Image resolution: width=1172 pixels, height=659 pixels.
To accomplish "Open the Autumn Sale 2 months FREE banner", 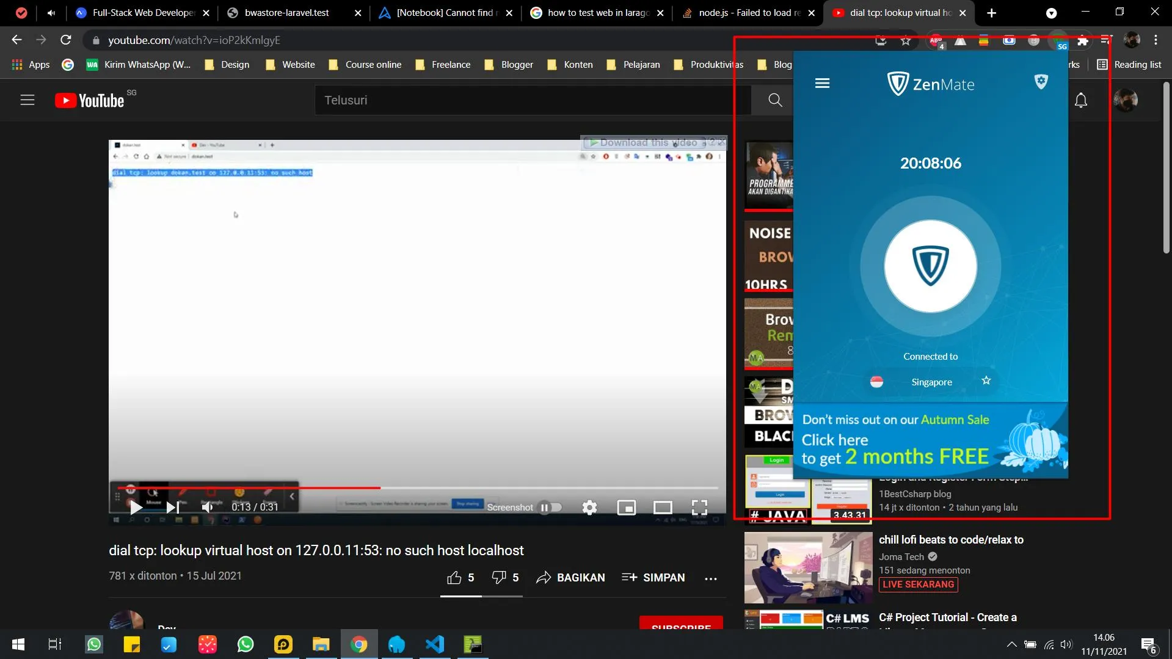I will pyautogui.click(x=930, y=440).
